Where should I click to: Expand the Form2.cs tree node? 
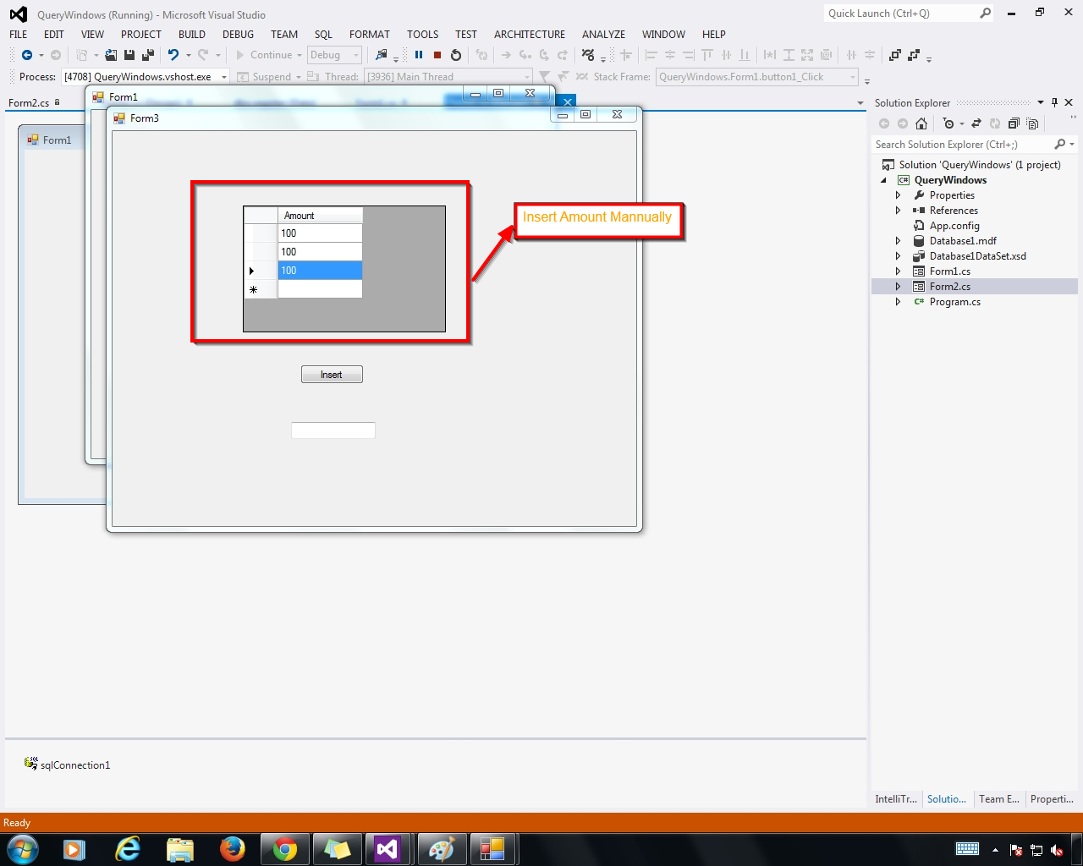click(x=897, y=286)
